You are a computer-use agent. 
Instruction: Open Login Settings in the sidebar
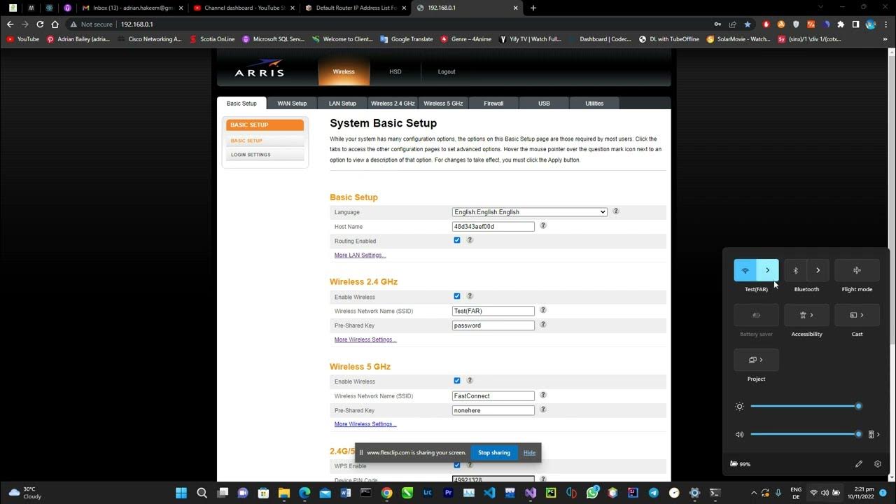tap(265, 155)
